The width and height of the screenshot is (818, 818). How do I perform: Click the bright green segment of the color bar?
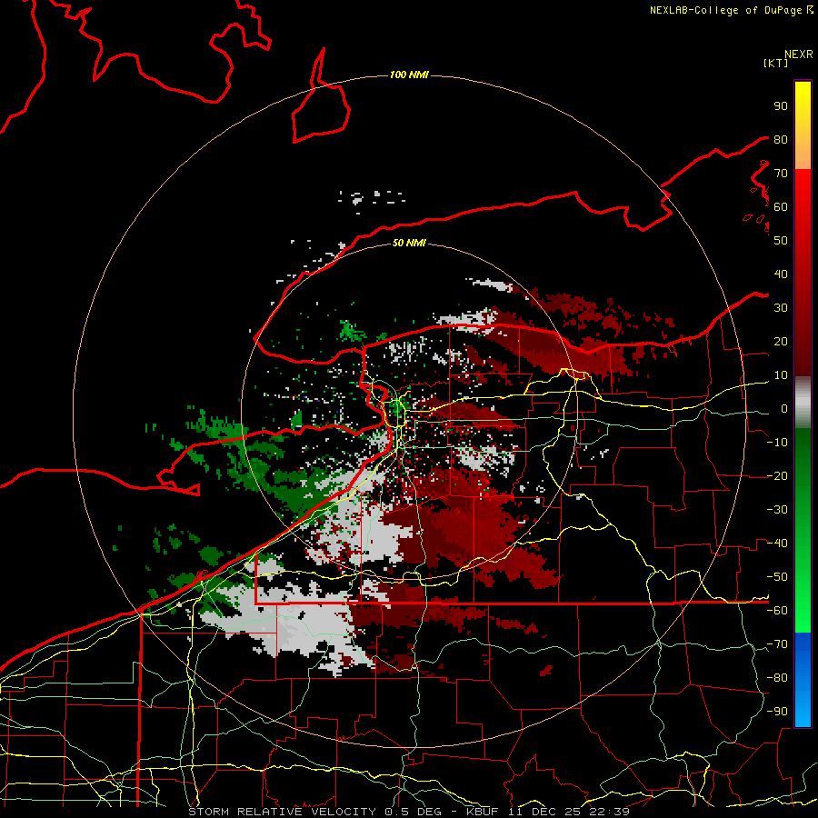[x=803, y=584]
